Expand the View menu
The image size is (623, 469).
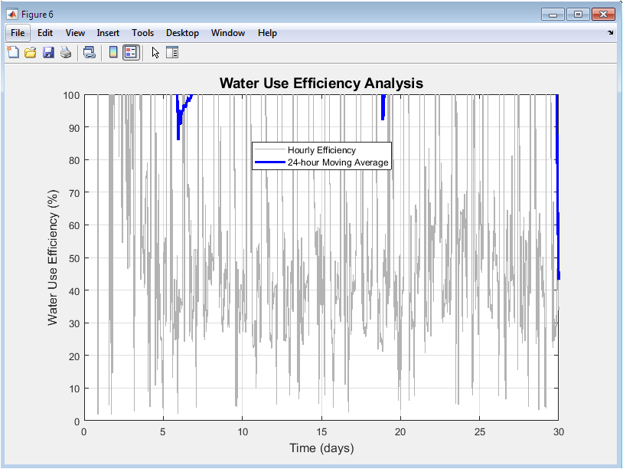coord(75,33)
